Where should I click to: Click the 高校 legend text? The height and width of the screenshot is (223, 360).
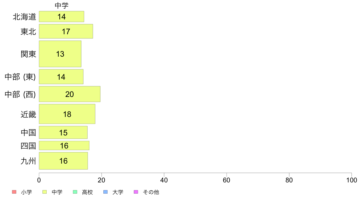click(x=88, y=192)
